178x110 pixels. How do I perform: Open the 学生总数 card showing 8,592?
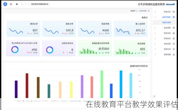point(59,29)
